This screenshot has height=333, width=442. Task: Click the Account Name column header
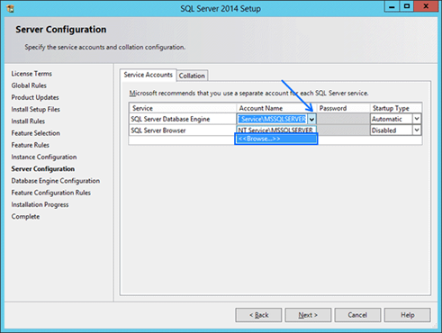tap(276, 108)
